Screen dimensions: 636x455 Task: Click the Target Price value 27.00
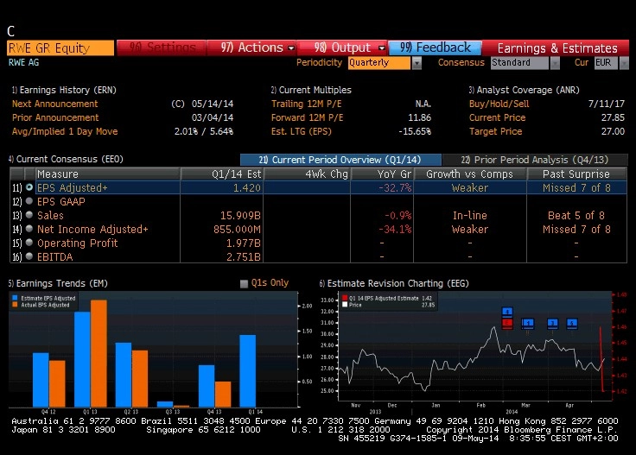[613, 131]
